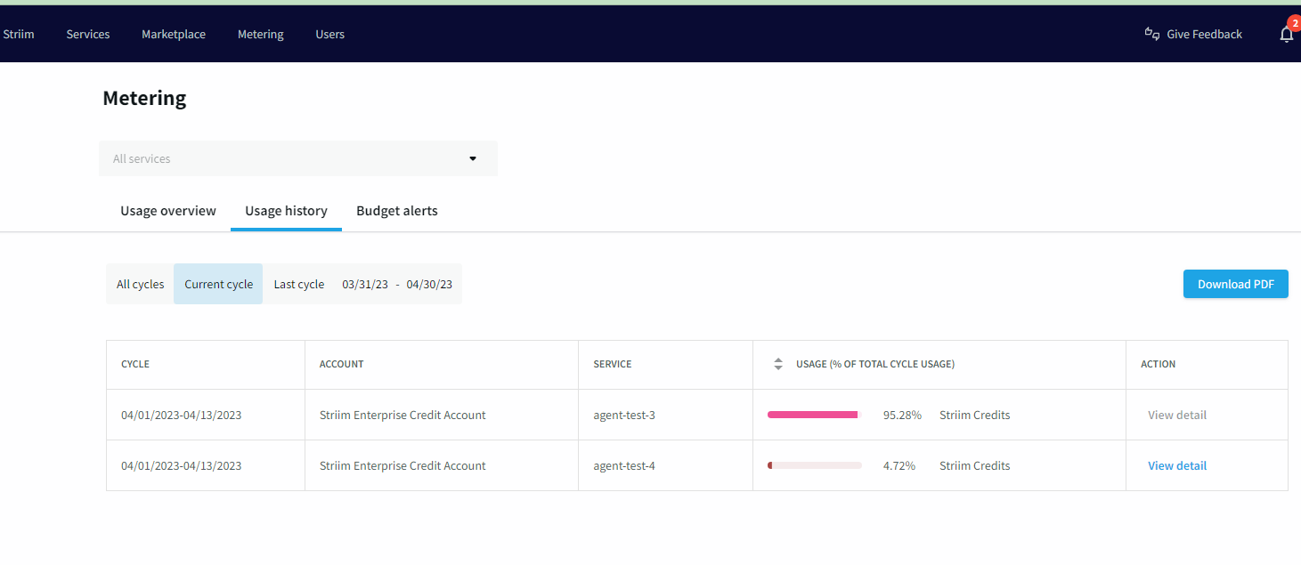Click the 04/30/23 end date field

[x=429, y=284]
